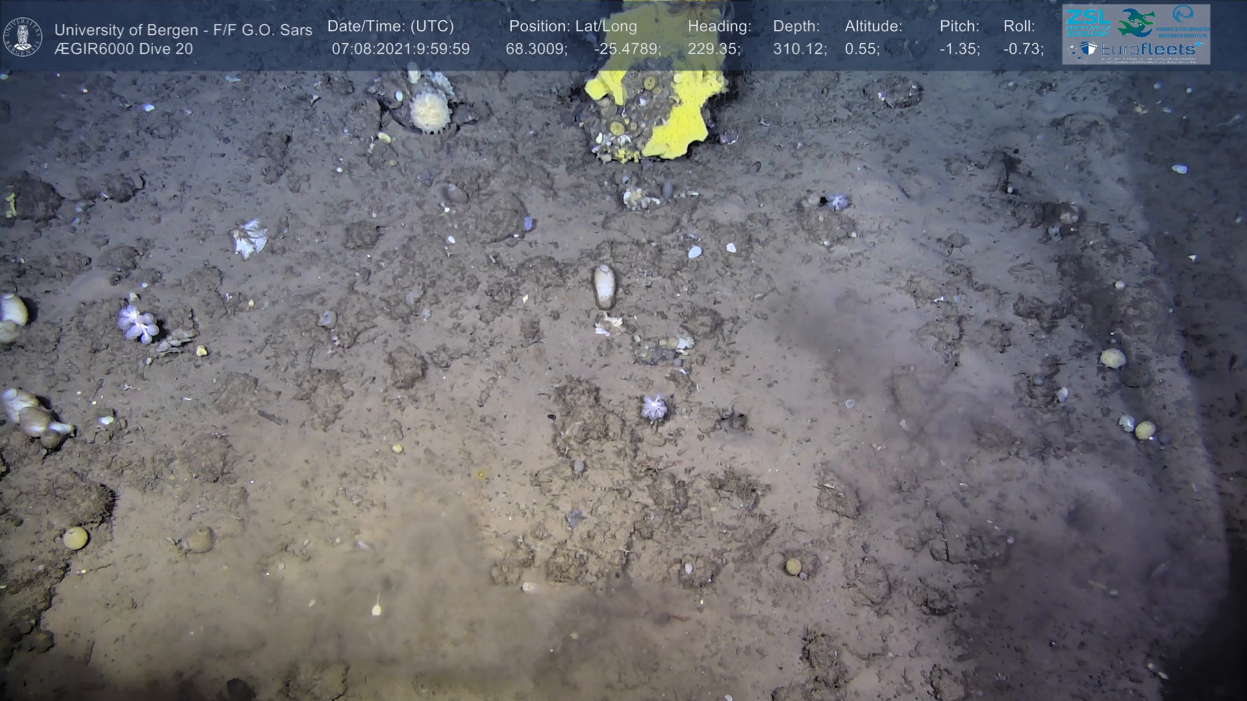Select the longitude value -25.4789
This screenshot has width=1247, height=701.
click(627, 49)
